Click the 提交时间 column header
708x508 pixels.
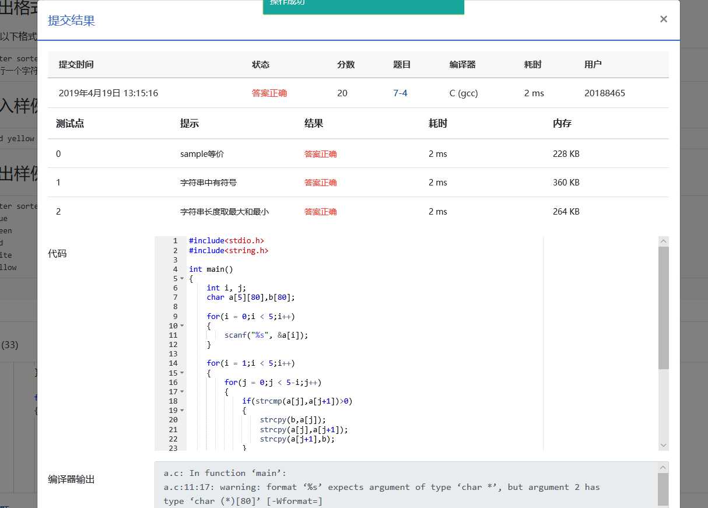[x=76, y=65]
